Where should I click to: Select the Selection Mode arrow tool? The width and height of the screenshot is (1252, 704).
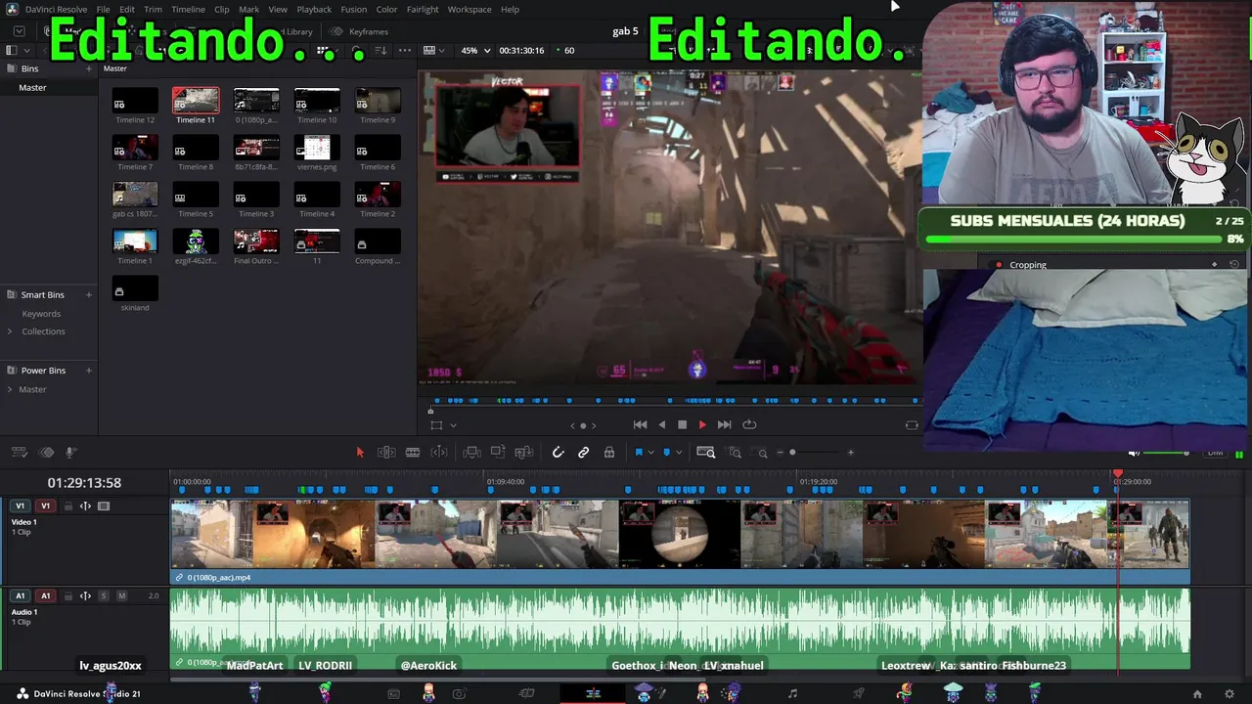360,452
